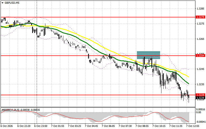Select the 1.3245 price scale value
Image resolution: width=206 pixels, height=129 pixels.
(x=201, y=69)
